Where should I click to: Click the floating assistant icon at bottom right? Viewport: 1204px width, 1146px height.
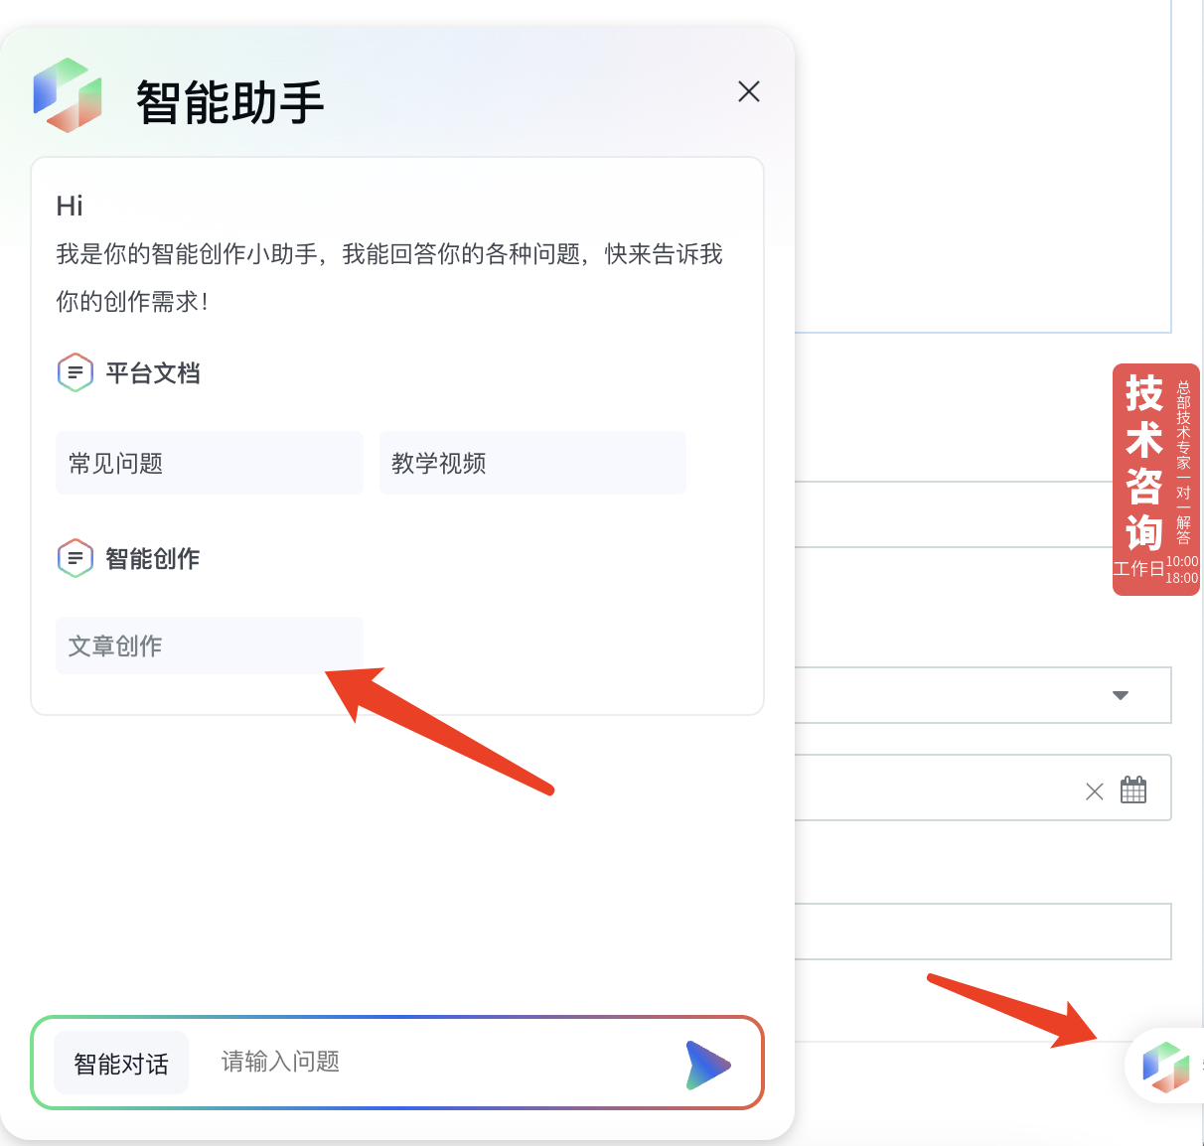1165,1066
